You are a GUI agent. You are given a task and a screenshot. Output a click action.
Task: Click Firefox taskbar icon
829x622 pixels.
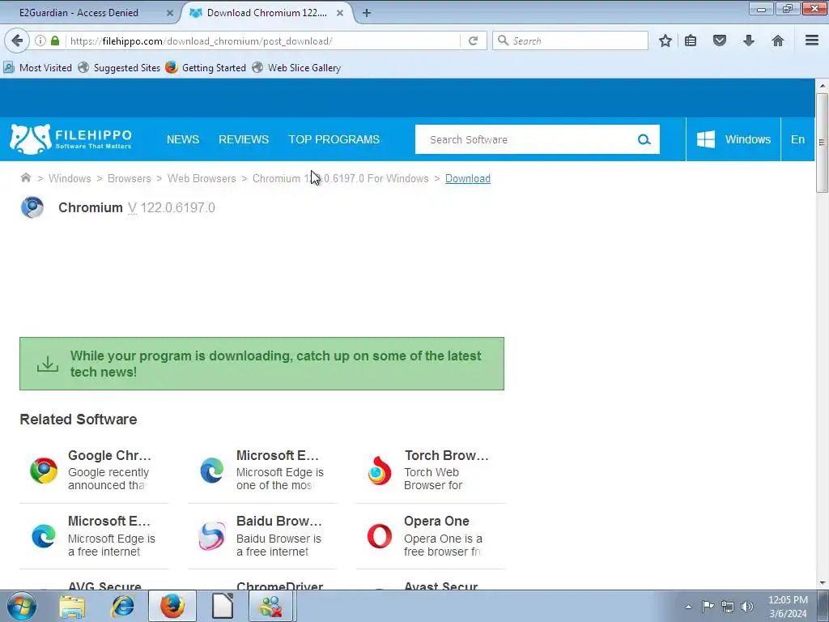[x=172, y=606]
